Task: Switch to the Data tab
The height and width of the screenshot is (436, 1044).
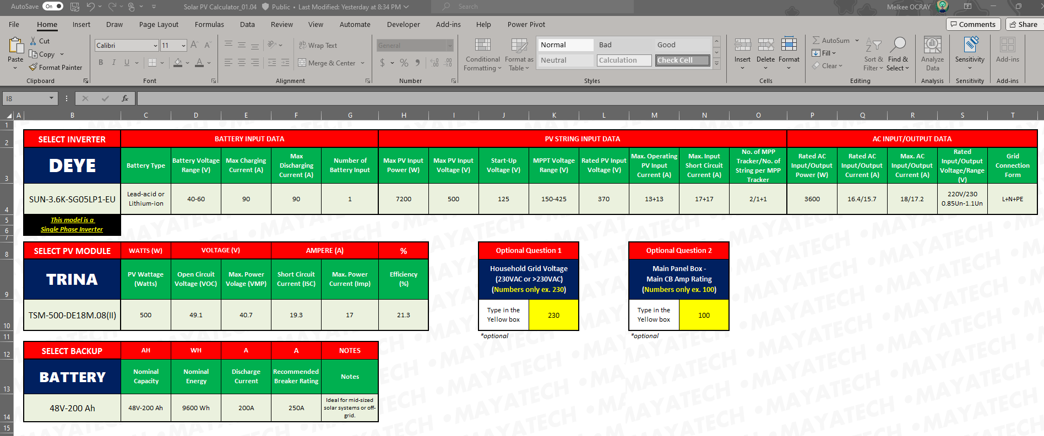Action: [x=247, y=25]
